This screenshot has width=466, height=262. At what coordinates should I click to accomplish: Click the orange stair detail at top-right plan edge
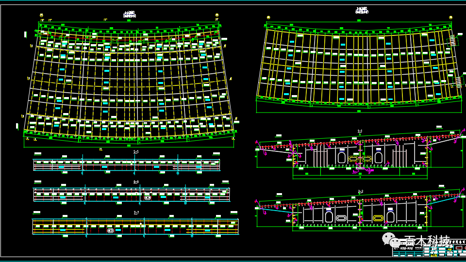click(x=452, y=41)
